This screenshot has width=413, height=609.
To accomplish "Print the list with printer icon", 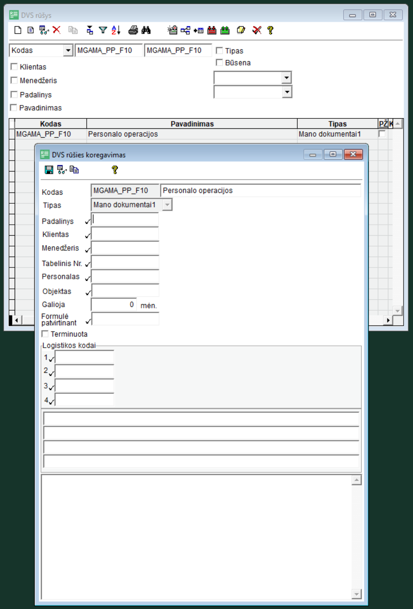I will pyautogui.click(x=133, y=30).
